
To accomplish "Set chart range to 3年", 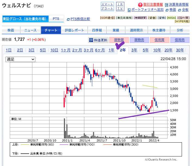I will [134, 50].
